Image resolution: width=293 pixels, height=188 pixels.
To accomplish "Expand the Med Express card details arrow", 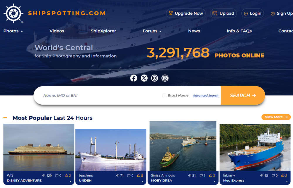I will [x=287, y=182].
